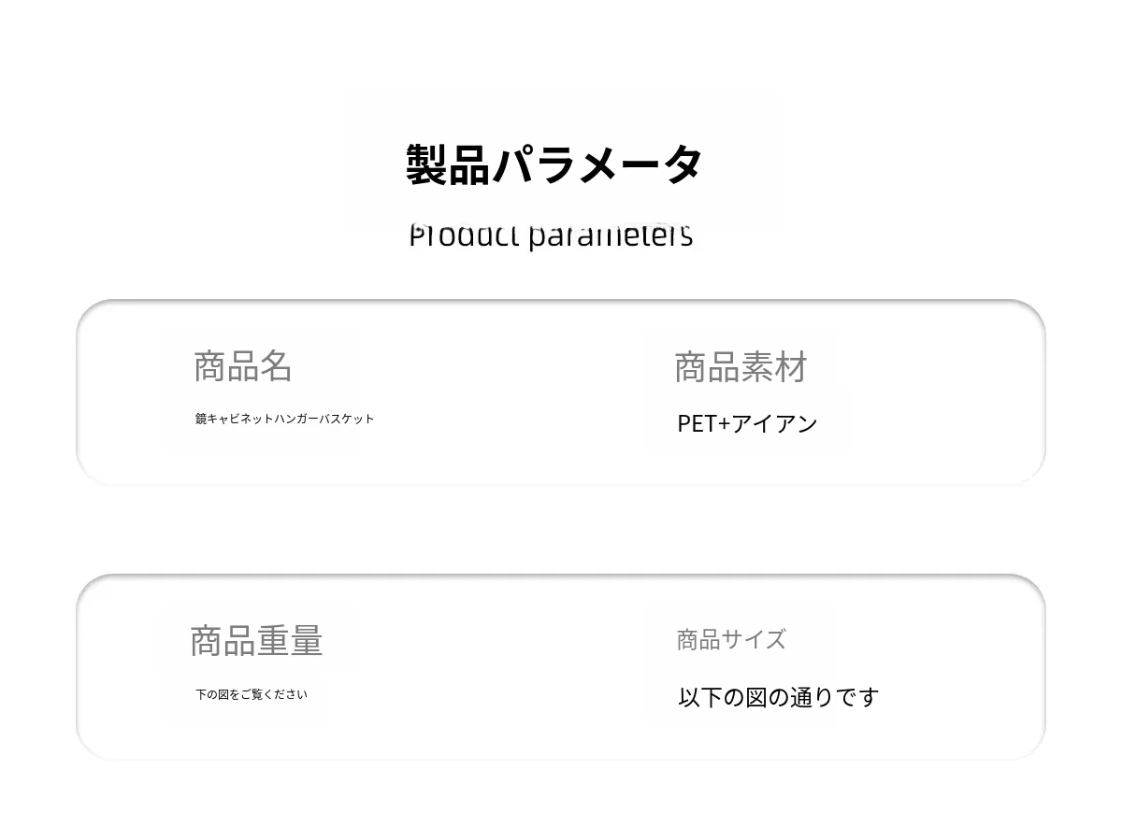Viewport: 1122px width, 826px height.
Task: Click "パラメータ" in the main heading
Action: (597, 164)
